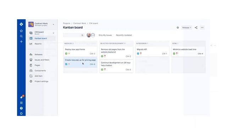Open Issues and filters
The width and height of the screenshot is (227, 128).
pyautogui.click(x=41, y=60)
